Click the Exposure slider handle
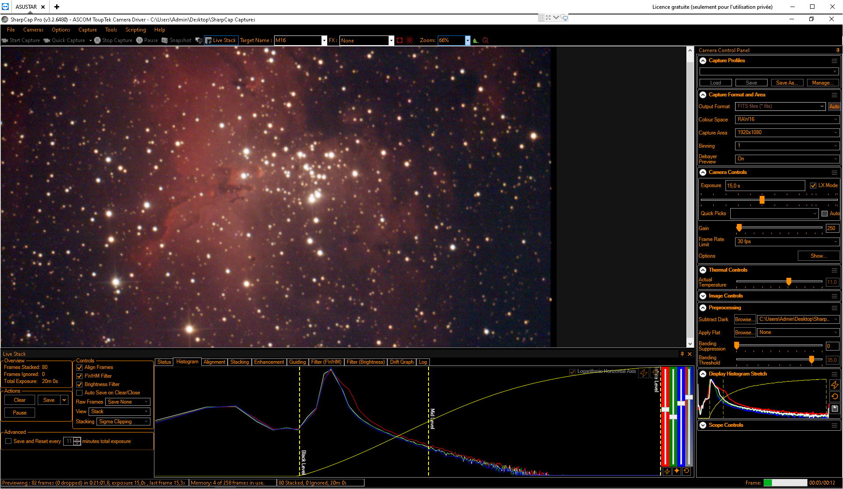This screenshot has width=843, height=489. (x=762, y=200)
